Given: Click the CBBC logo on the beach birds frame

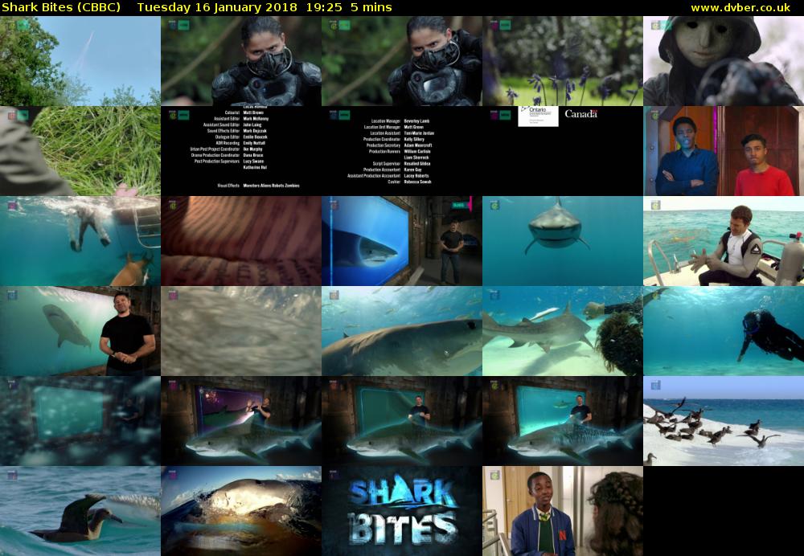Looking at the screenshot, I should 655,385.
